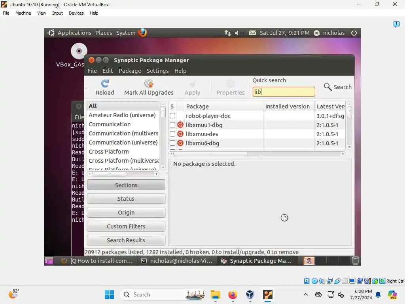Open the Edit menu in Synaptic

point(108,71)
